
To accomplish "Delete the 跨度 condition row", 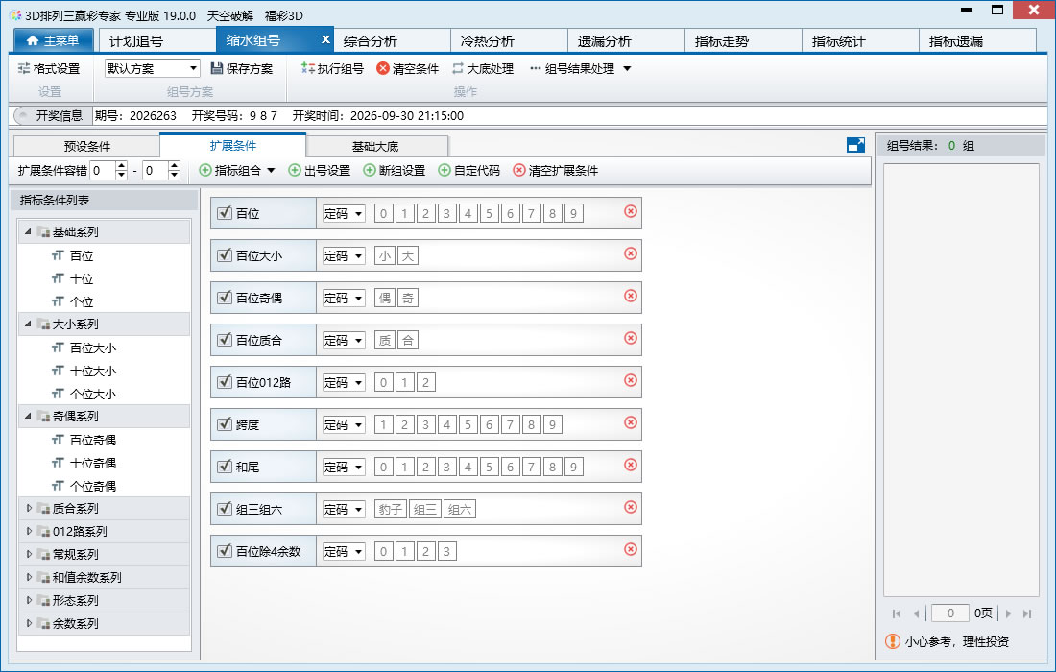I will [x=631, y=422].
